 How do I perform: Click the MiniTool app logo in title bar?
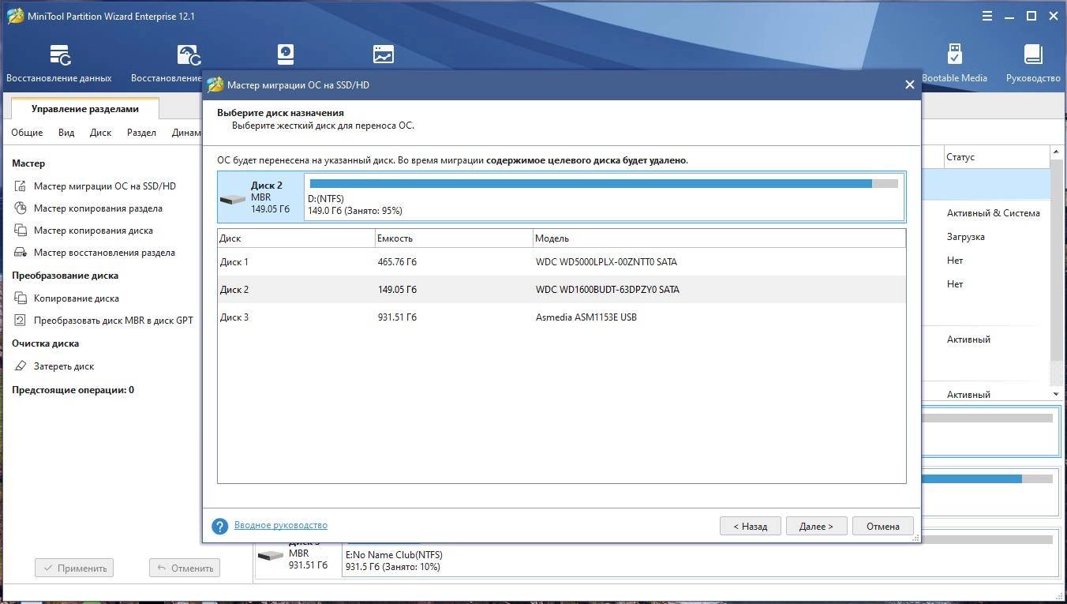click(x=14, y=16)
